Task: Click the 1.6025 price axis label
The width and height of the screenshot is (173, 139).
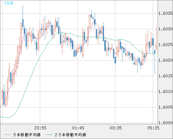Action: (165, 45)
